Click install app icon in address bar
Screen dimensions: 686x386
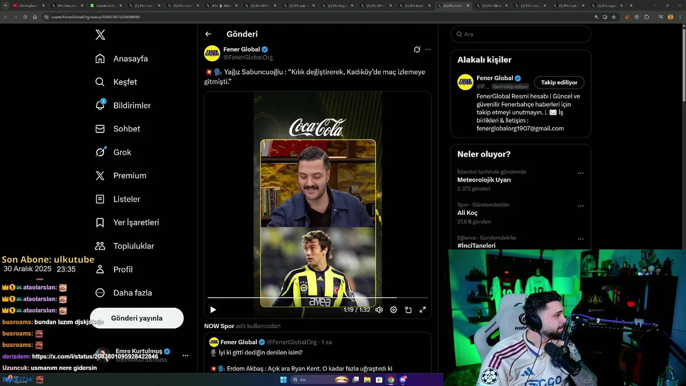605,17
